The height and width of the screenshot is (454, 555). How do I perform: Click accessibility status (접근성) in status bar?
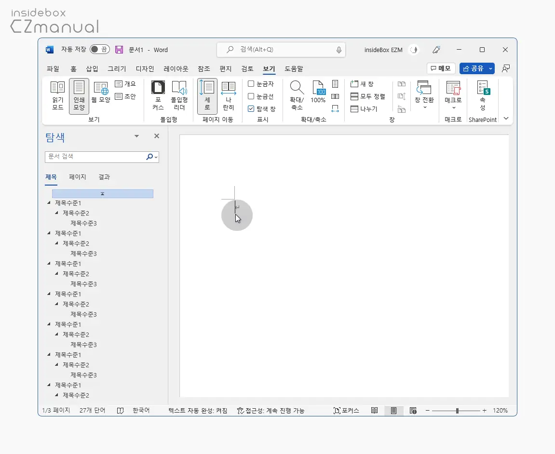coord(271,411)
